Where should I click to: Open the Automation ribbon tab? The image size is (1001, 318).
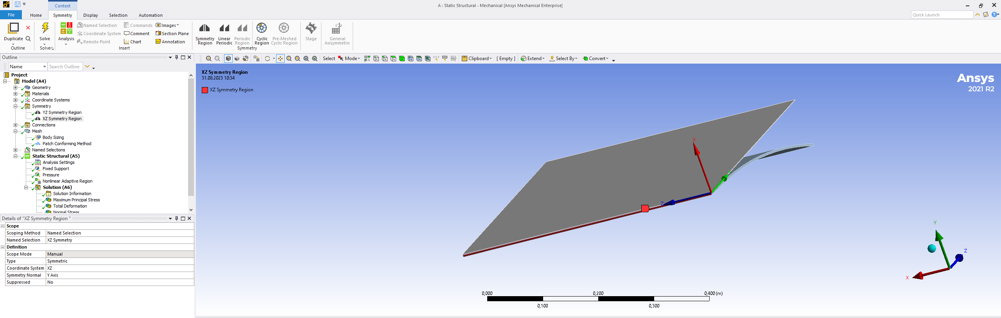151,15
